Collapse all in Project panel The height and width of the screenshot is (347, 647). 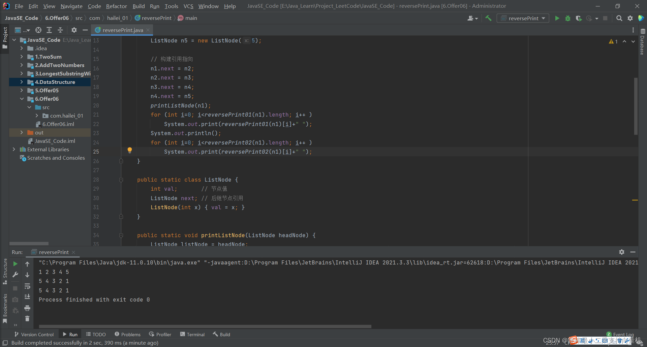click(x=60, y=30)
